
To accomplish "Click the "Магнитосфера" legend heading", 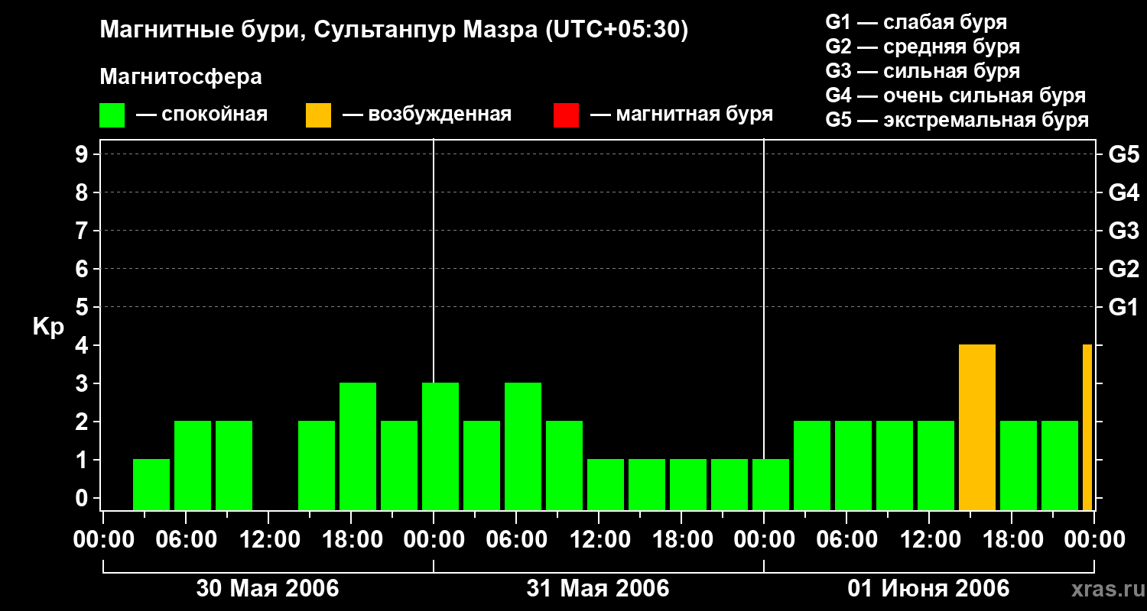I will pos(181,77).
